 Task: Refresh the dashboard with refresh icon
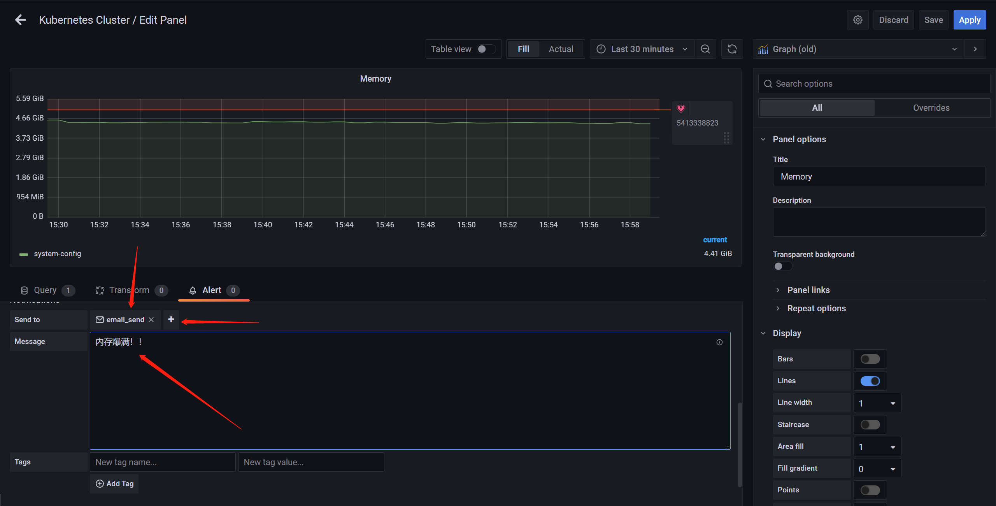click(x=732, y=49)
